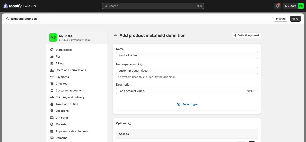Click the notification bell icon
Image resolution: width=306 pixels, height=142 pixels.
click(x=277, y=6)
